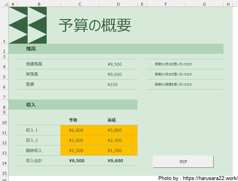This screenshot has width=238, height=181.
Task: Select the bold 収入合計 forecast total ¥9,500
Action: (77, 161)
